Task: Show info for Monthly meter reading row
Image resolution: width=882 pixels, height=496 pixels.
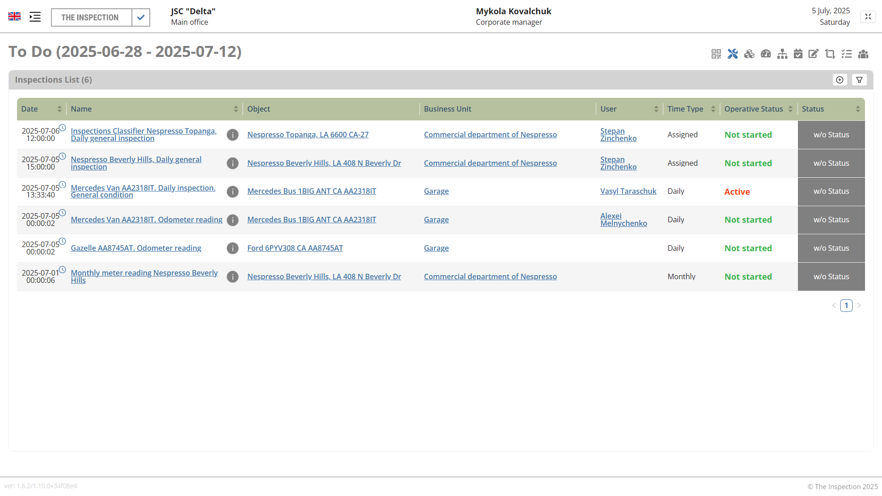Action: 232,276
